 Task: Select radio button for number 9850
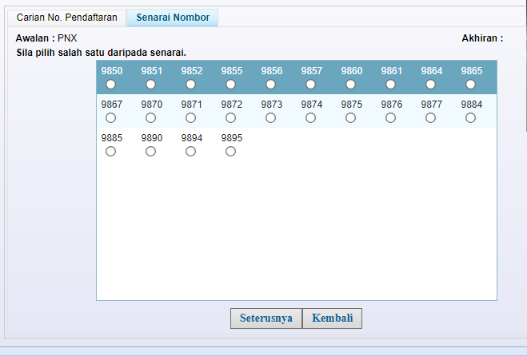coord(110,85)
